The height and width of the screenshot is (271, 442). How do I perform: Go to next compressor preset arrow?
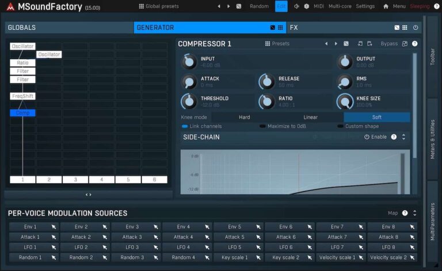(x=336, y=44)
